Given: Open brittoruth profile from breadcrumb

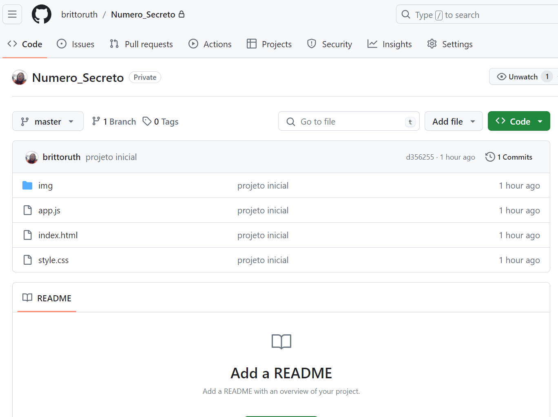Looking at the screenshot, I should click(80, 15).
